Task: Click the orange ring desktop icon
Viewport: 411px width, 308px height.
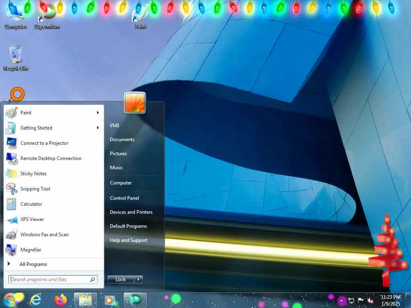Action: [17, 94]
